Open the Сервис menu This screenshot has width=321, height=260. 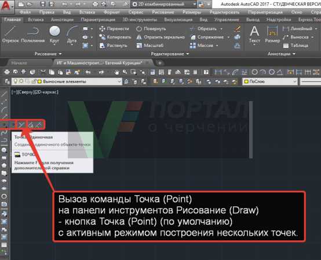(136, 12)
